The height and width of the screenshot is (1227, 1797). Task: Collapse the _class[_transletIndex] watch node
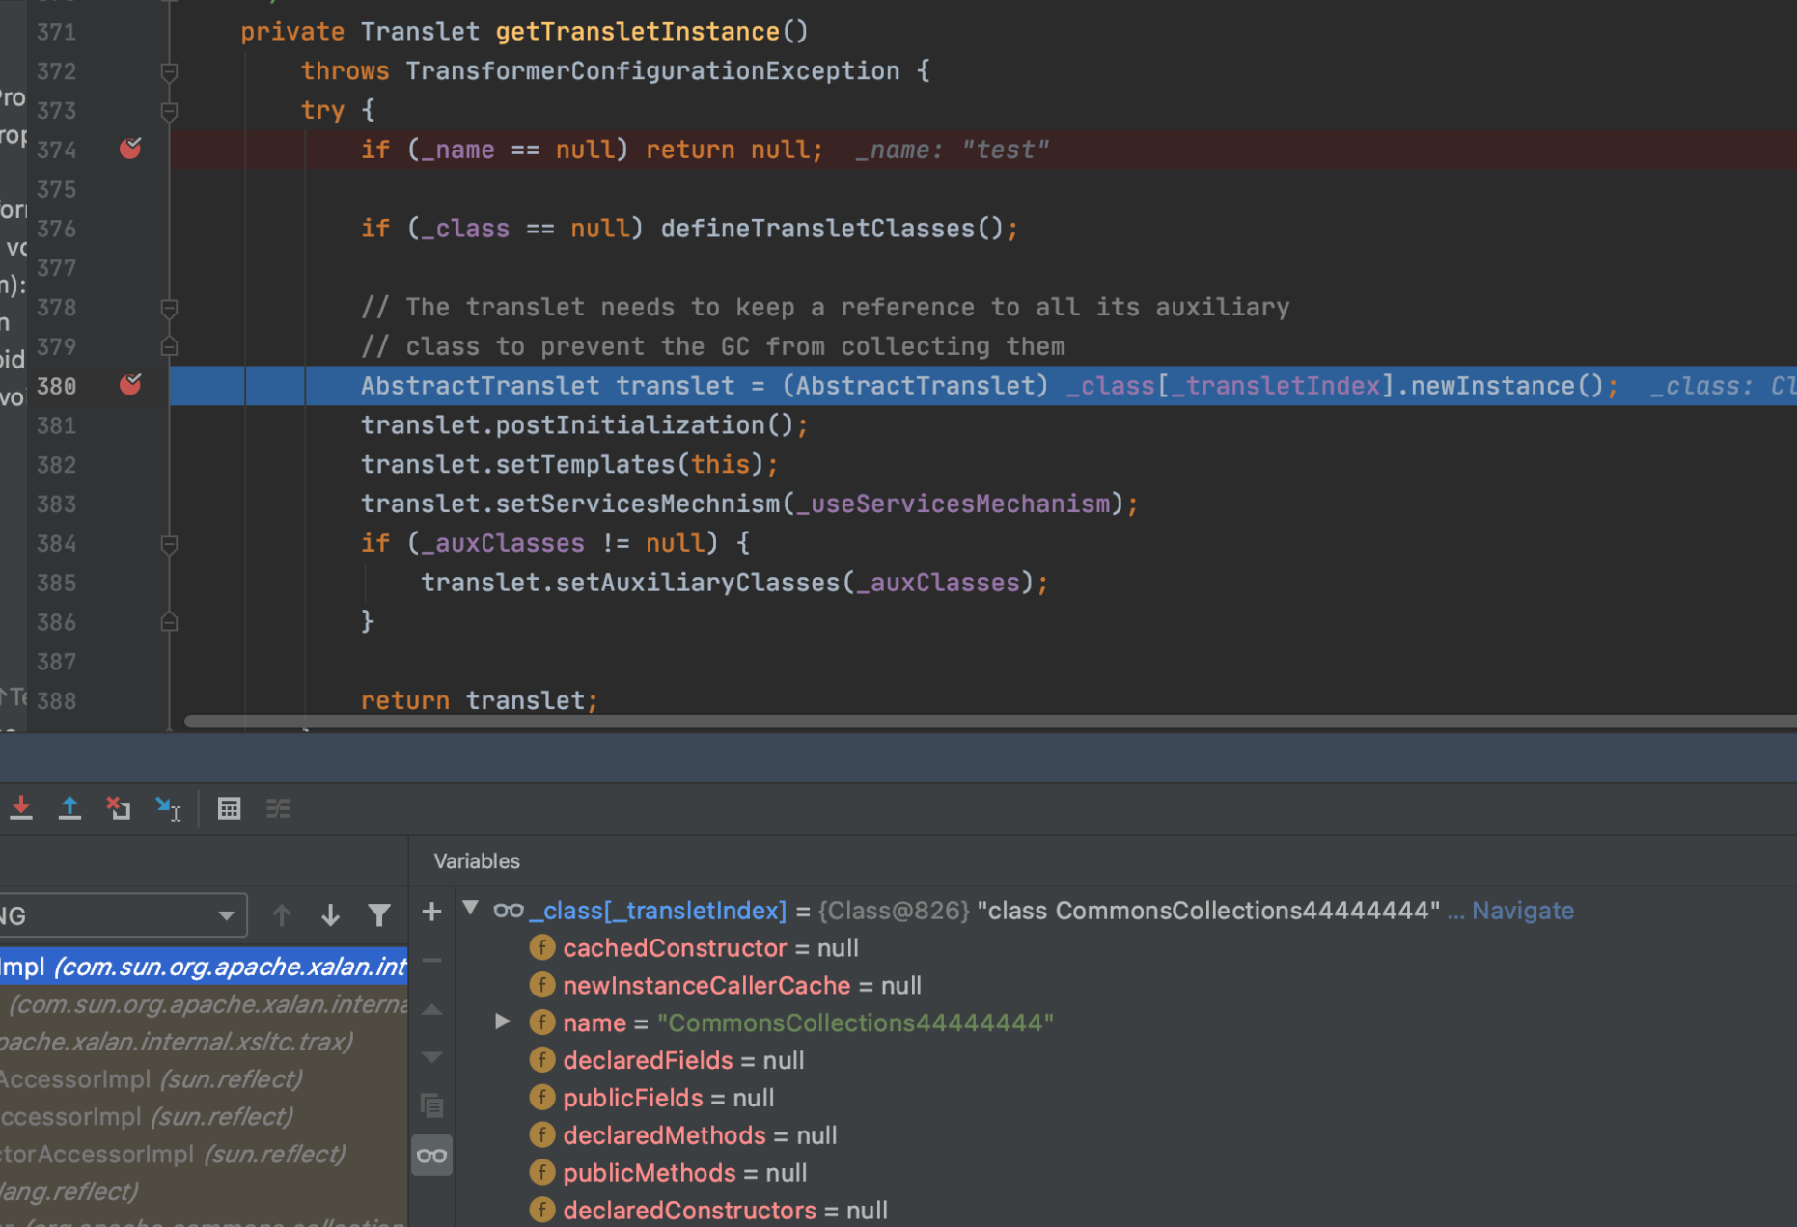471,908
